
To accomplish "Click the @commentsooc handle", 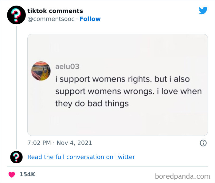I will pyautogui.click(x=51, y=19).
